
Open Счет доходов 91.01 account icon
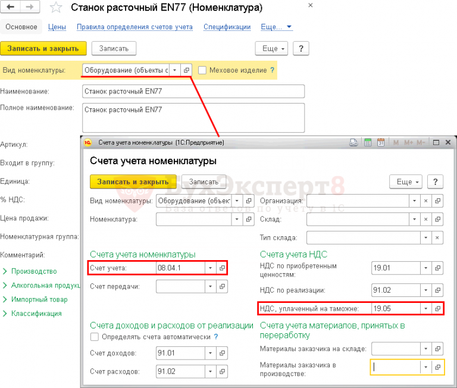pos(222,353)
